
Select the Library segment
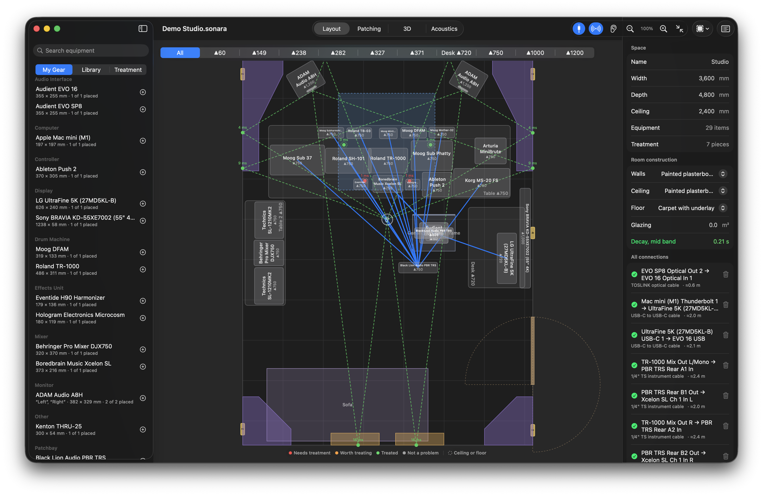[x=91, y=70]
